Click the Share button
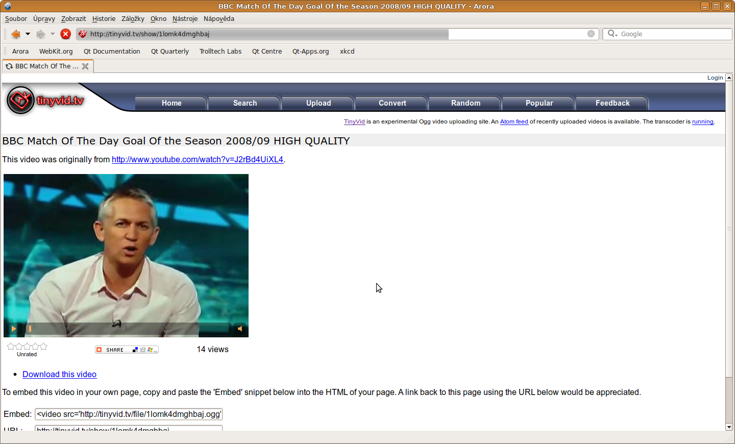Image resolution: width=735 pixels, height=444 pixels. (127, 350)
